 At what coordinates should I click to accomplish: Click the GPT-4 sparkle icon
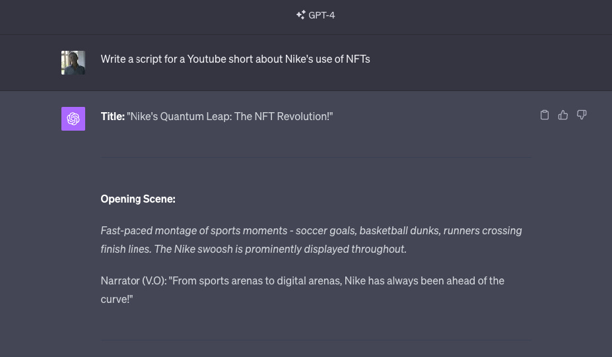tap(300, 15)
